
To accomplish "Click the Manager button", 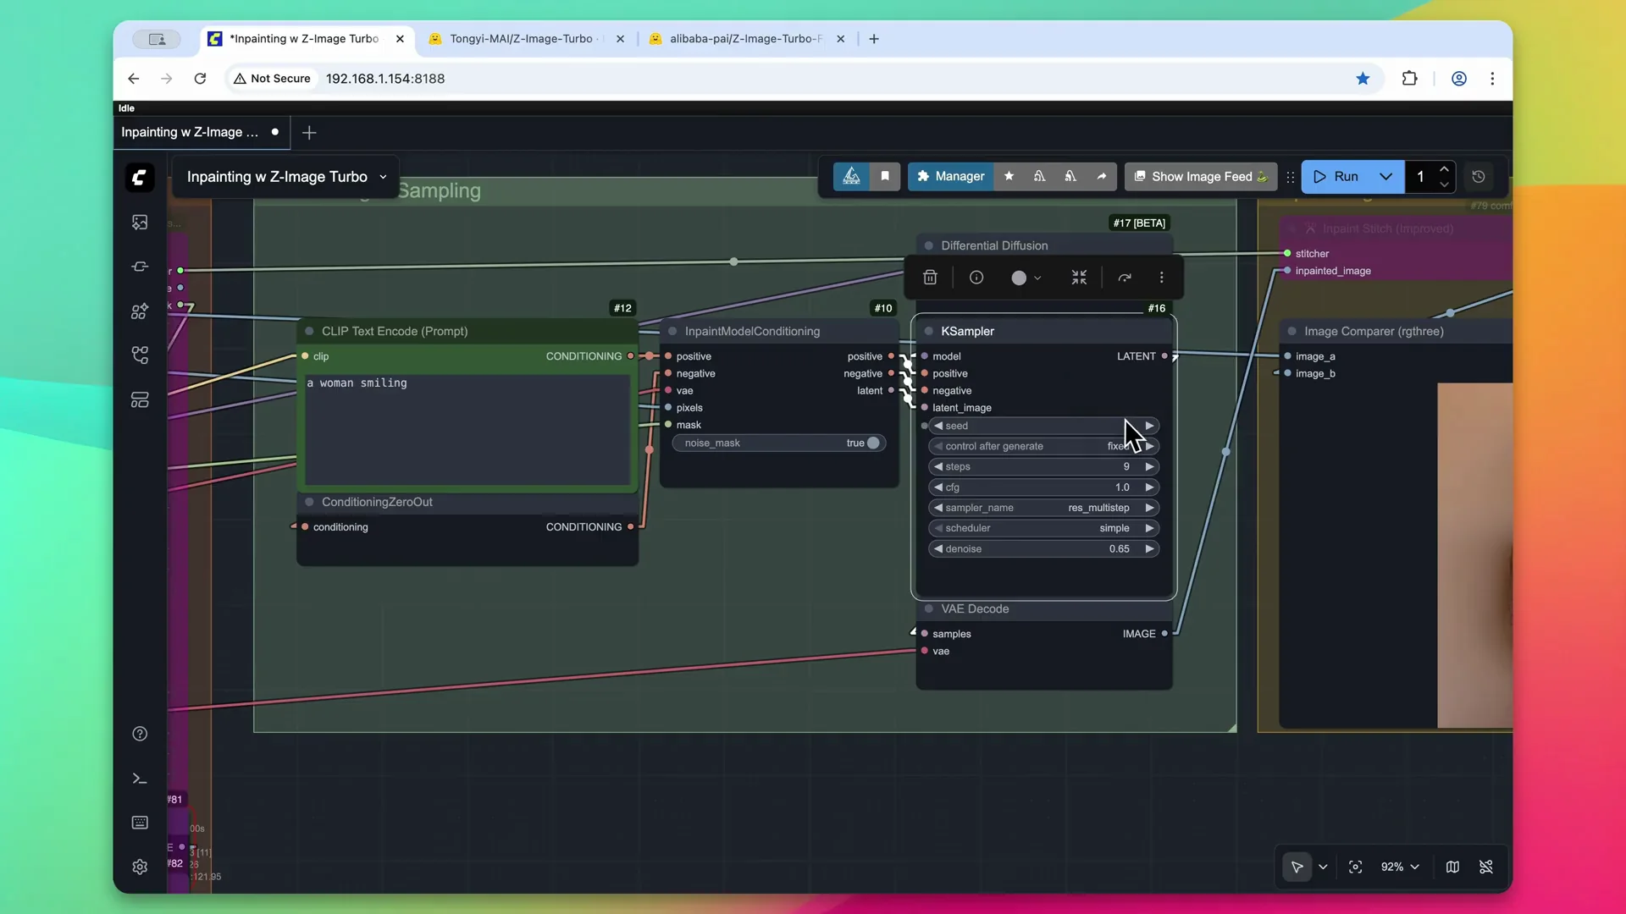I will point(950,177).
